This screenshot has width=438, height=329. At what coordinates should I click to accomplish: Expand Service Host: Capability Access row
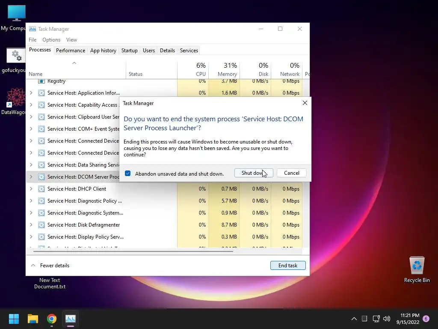pyautogui.click(x=31, y=105)
